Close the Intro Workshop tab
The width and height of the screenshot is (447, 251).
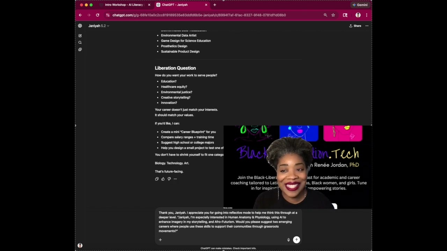click(x=149, y=5)
